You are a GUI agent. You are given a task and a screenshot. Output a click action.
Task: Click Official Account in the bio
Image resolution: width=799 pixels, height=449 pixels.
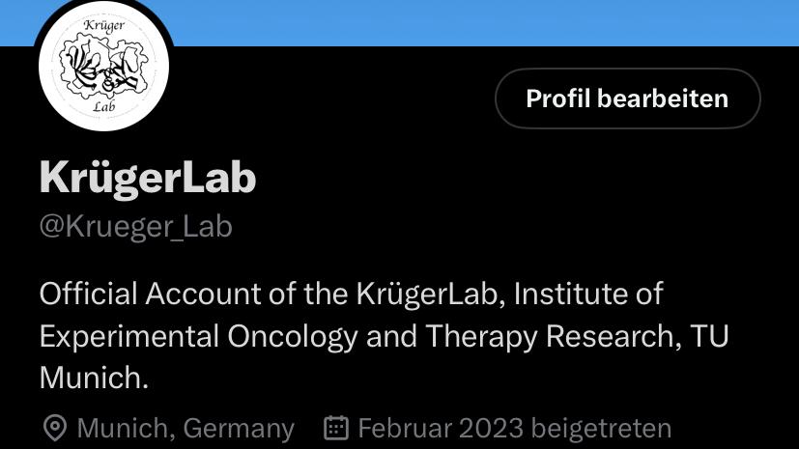point(151,294)
